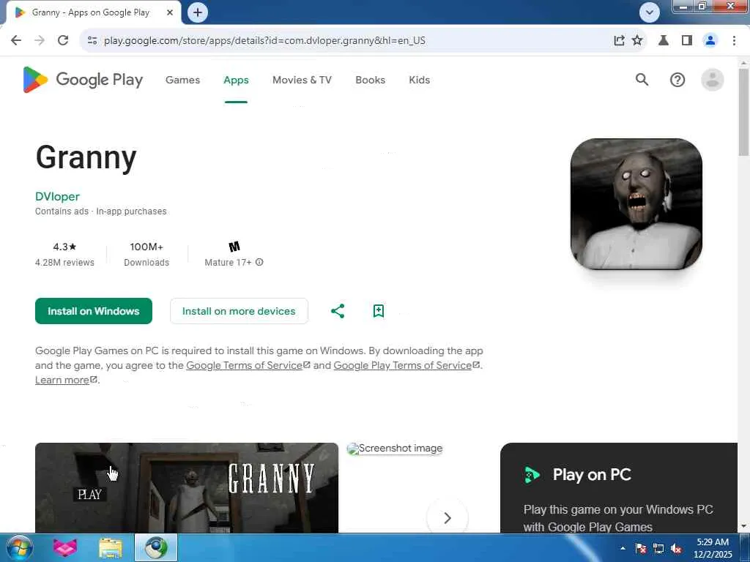Share this page from the address bar
The width and height of the screenshot is (750, 562).
(x=620, y=40)
